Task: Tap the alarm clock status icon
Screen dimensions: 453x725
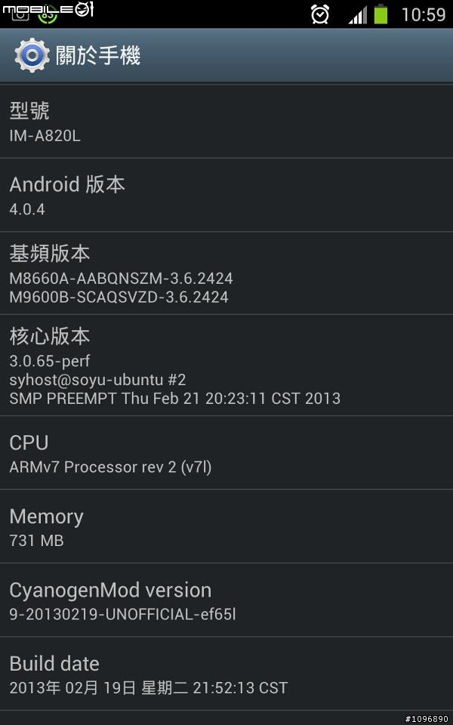Action: (x=320, y=14)
